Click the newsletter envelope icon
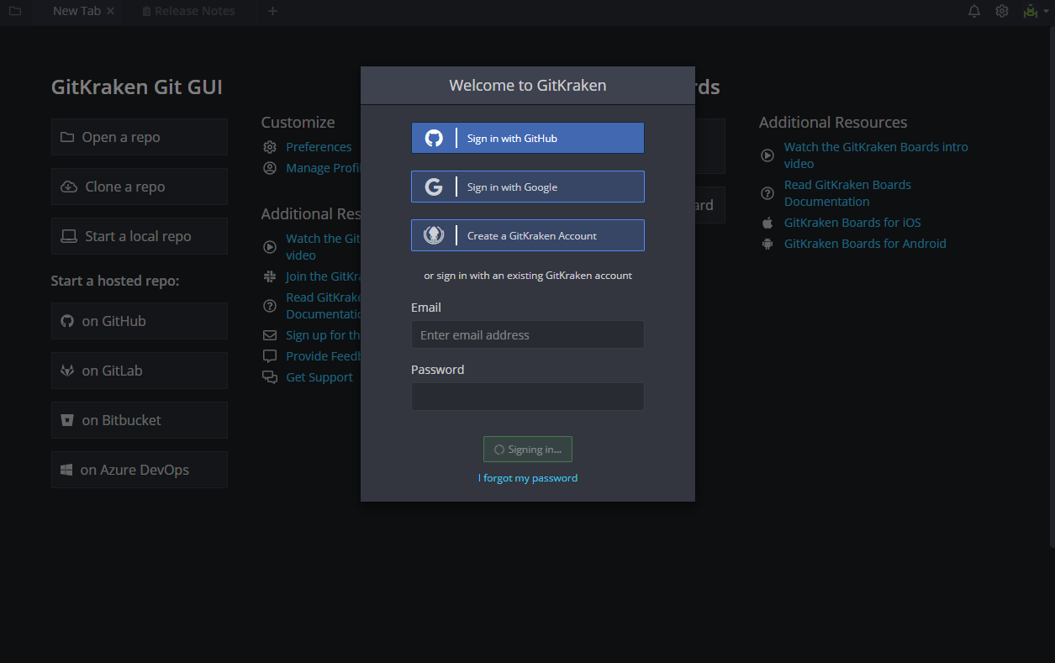The width and height of the screenshot is (1055, 663). pyautogui.click(x=270, y=335)
